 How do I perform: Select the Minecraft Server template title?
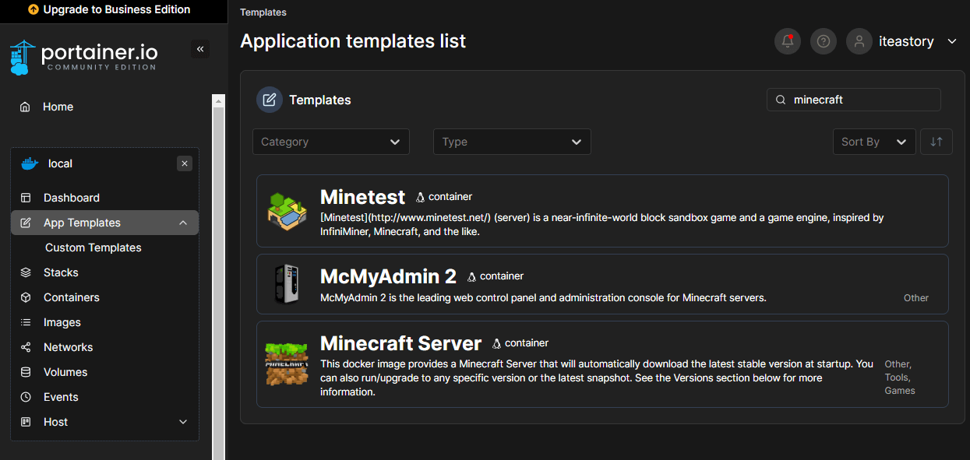coord(401,343)
